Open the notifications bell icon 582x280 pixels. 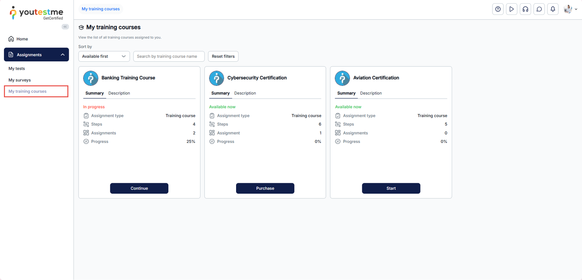[x=553, y=9]
